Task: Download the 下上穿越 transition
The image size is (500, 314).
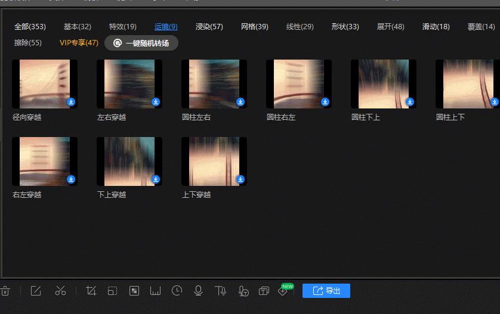Action: [x=156, y=179]
